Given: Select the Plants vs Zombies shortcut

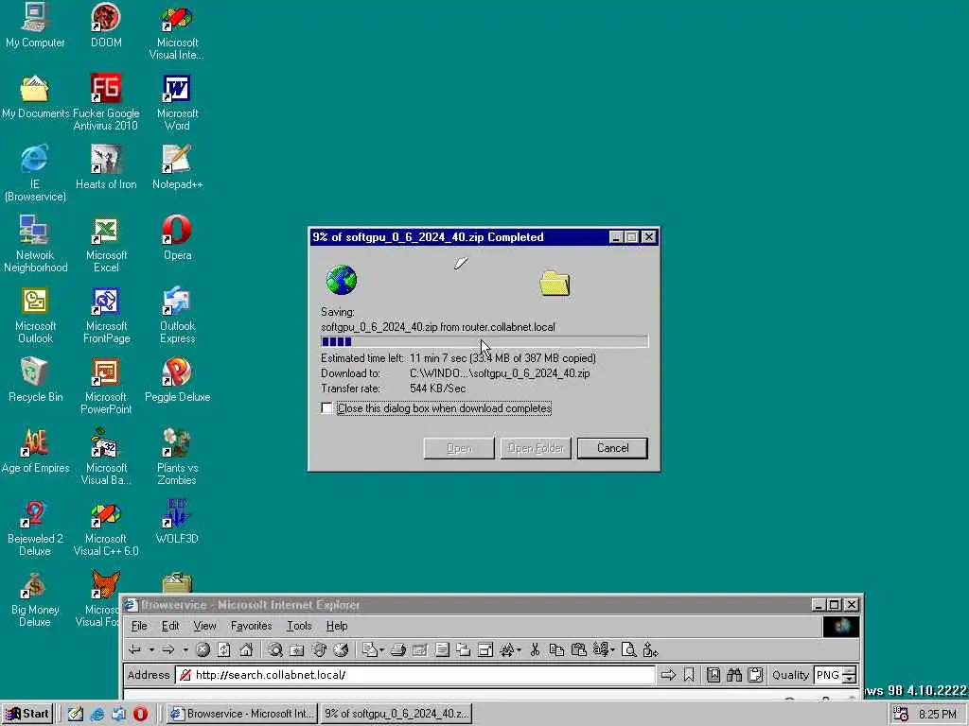Looking at the screenshot, I should click(x=177, y=457).
